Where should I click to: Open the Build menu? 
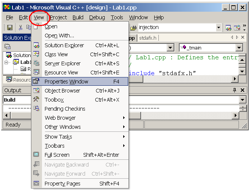pos(78,17)
